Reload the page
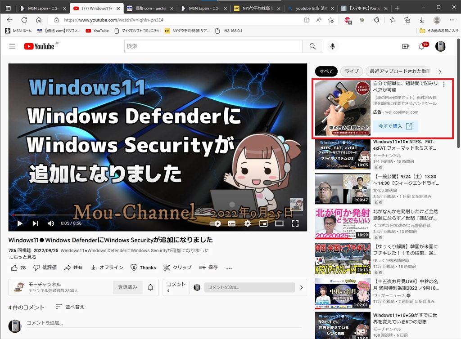 click(24, 20)
